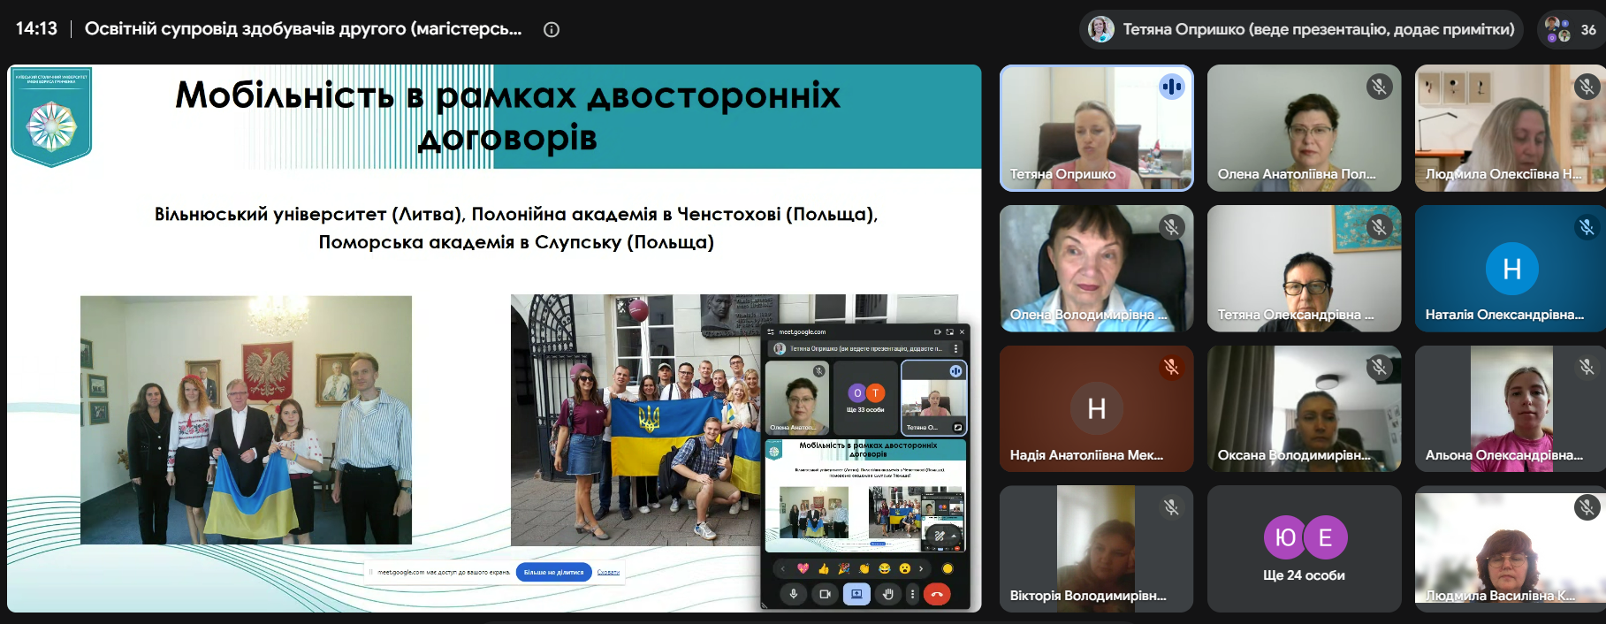Open the Ще 24 особи participants tile

coord(1304,548)
